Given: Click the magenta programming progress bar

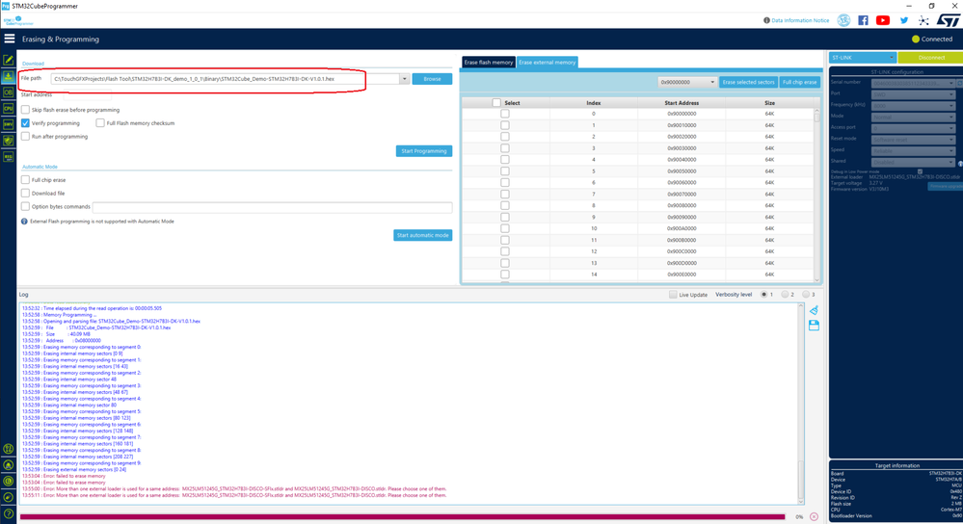Looking at the screenshot, I should click(x=402, y=516).
